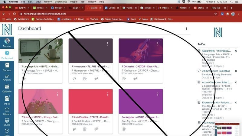The image size is (242, 136).
Task: Open 7 Language Arts card options menu
Action: (57, 44)
